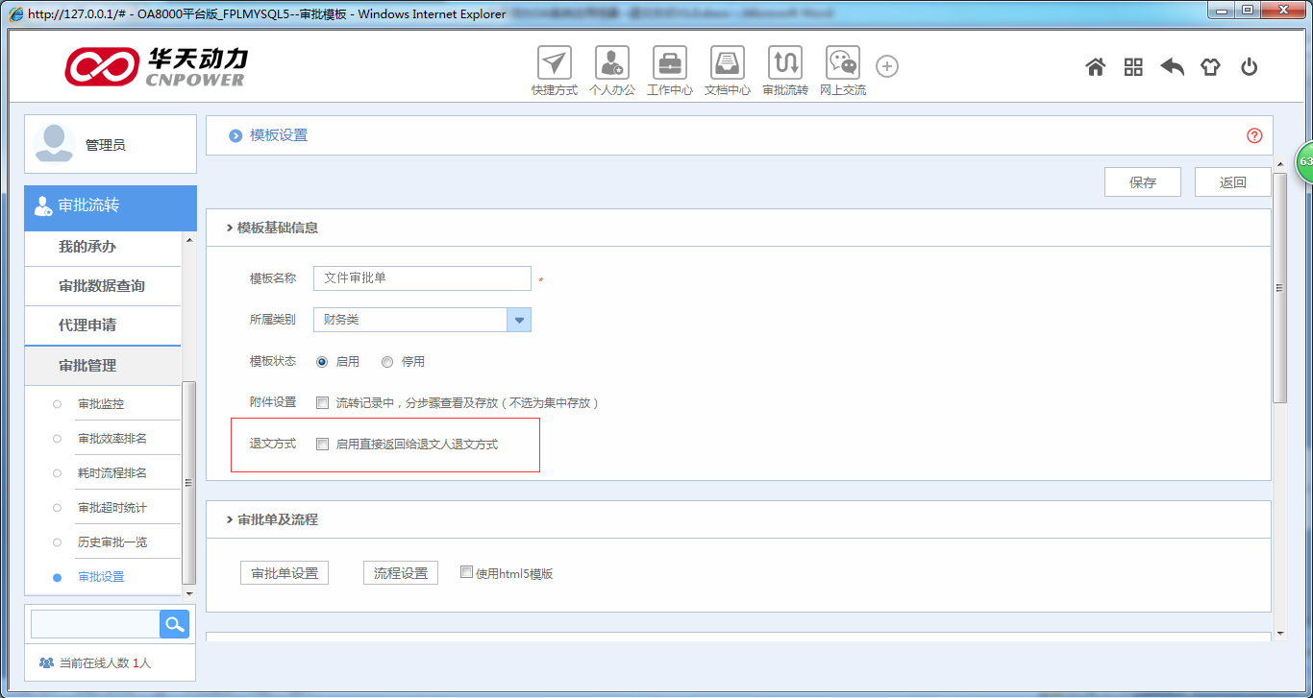
Task: Click the 审批流转 sidebar header
Action: point(111,206)
